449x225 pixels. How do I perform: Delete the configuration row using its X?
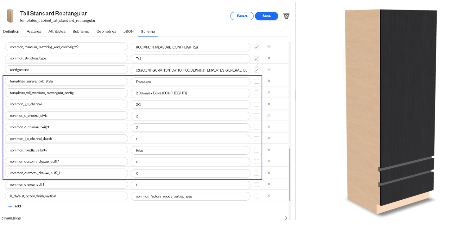pyautogui.click(x=269, y=69)
